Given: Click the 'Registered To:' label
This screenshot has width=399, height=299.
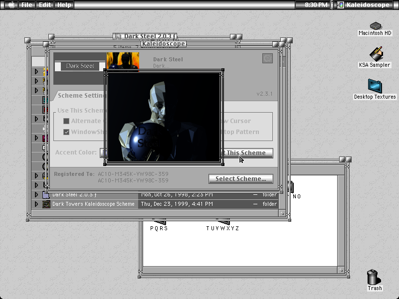Looking at the screenshot, I should click(74, 174).
